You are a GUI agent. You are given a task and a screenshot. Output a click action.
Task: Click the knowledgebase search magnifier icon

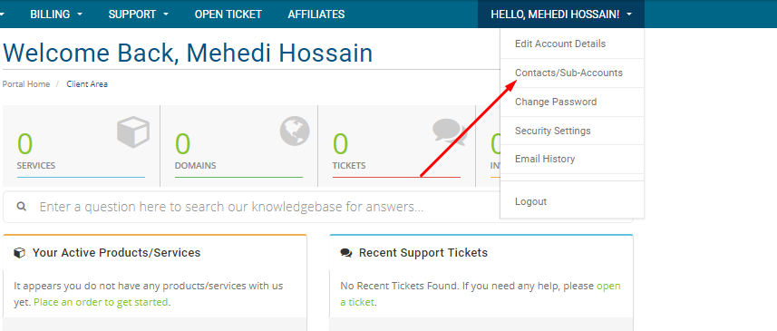[22, 206]
